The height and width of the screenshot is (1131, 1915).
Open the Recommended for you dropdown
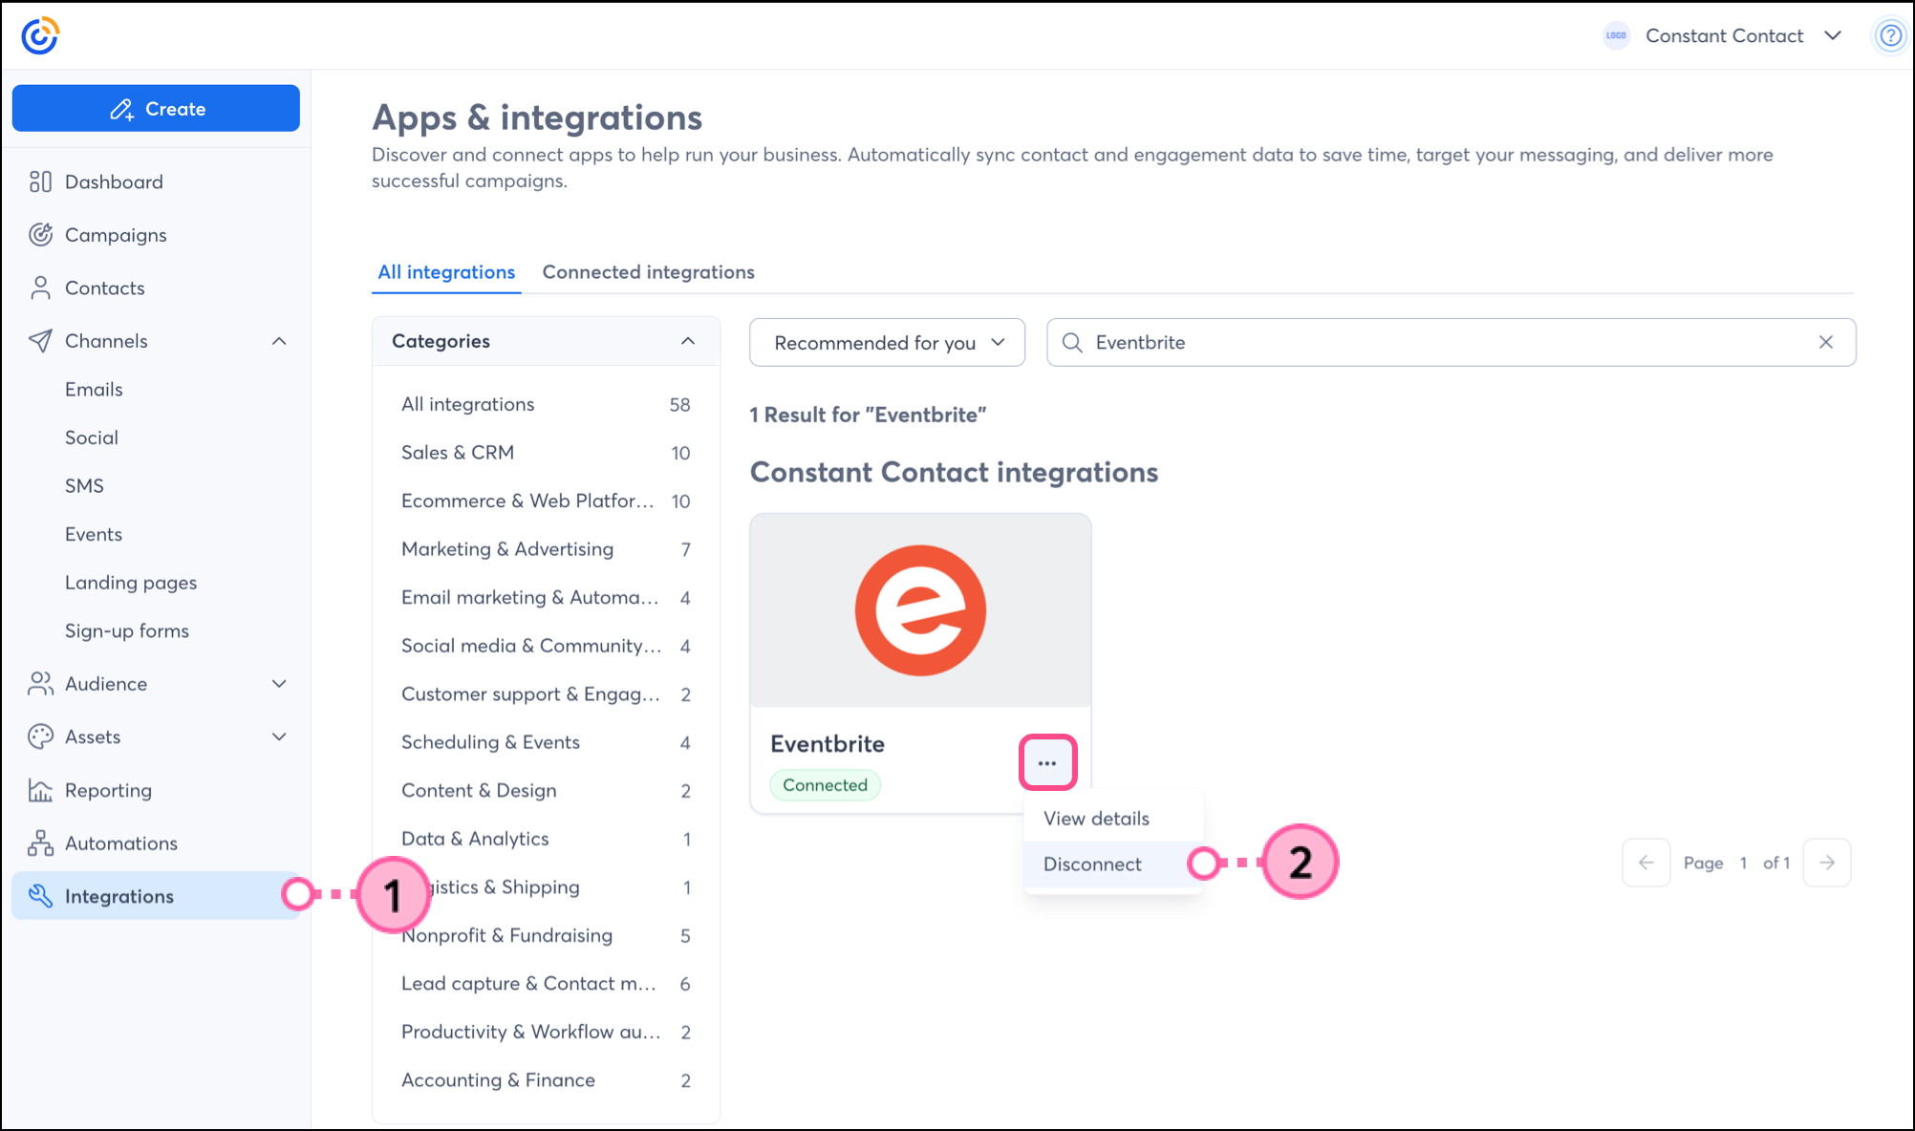point(887,343)
